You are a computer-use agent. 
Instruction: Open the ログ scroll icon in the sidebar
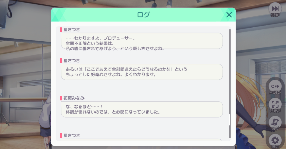(275, 123)
